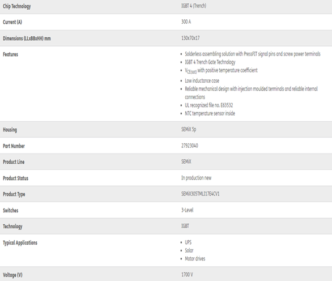The width and height of the screenshot is (332, 281).
Task: Select the NTC temperature sensor inside bullet
Action: tap(210, 113)
